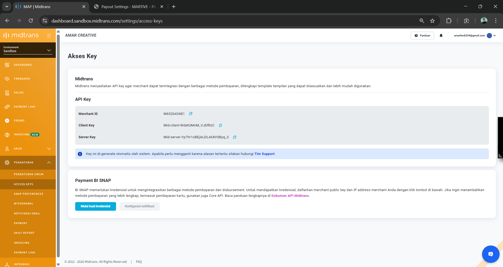Open the FAQ footer link
Viewport: 503px width, 267px height.
[x=139, y=262]
